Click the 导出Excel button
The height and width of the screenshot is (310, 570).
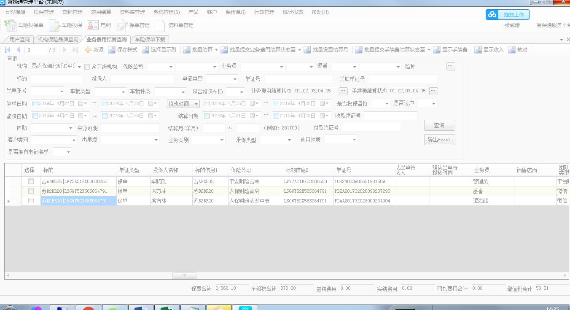[439, 140]
